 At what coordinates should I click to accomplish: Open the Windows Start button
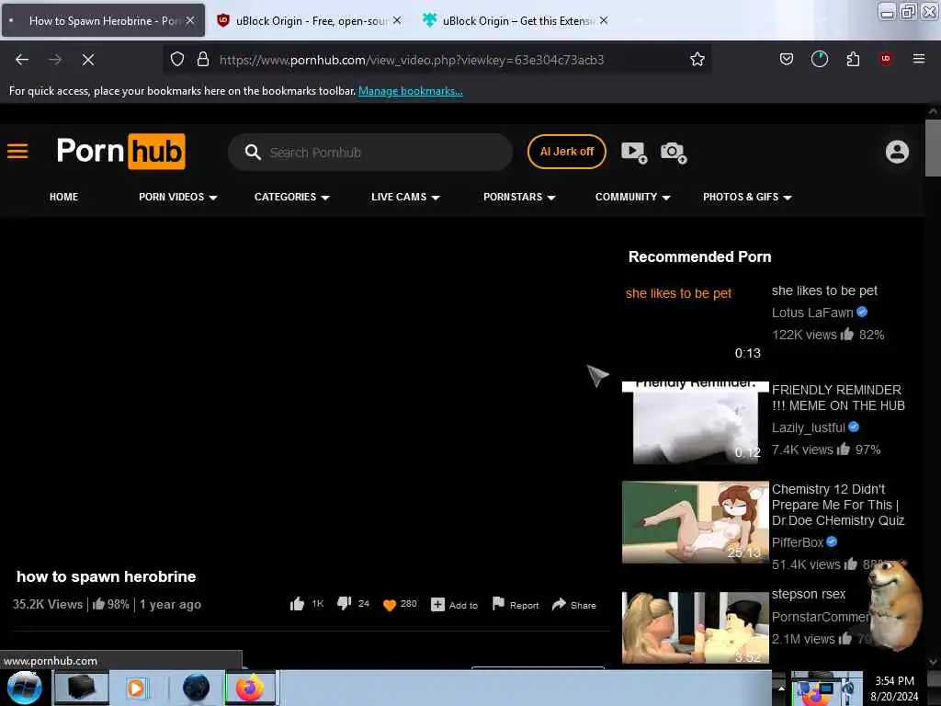24,688
